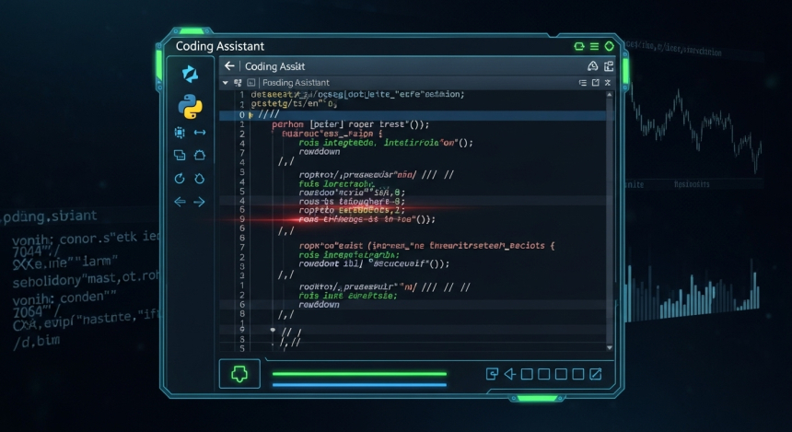Screen dimensions: 792x432
Task: Click the green rounded rectangle title icon
Action: coord(579,45)
